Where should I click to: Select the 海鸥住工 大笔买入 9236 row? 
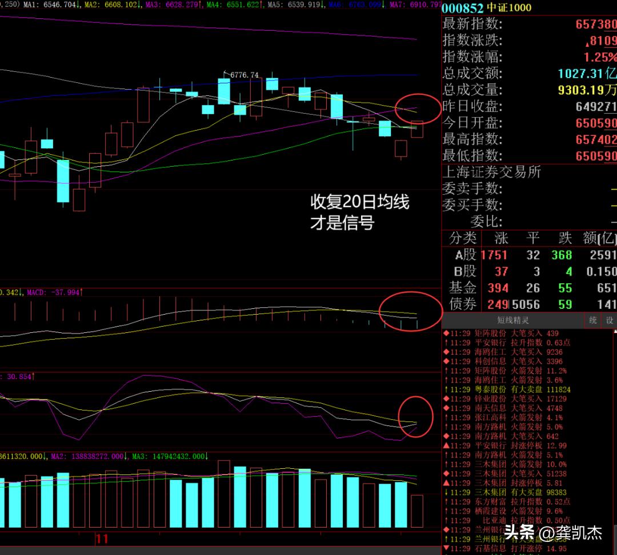coord(503,352)
